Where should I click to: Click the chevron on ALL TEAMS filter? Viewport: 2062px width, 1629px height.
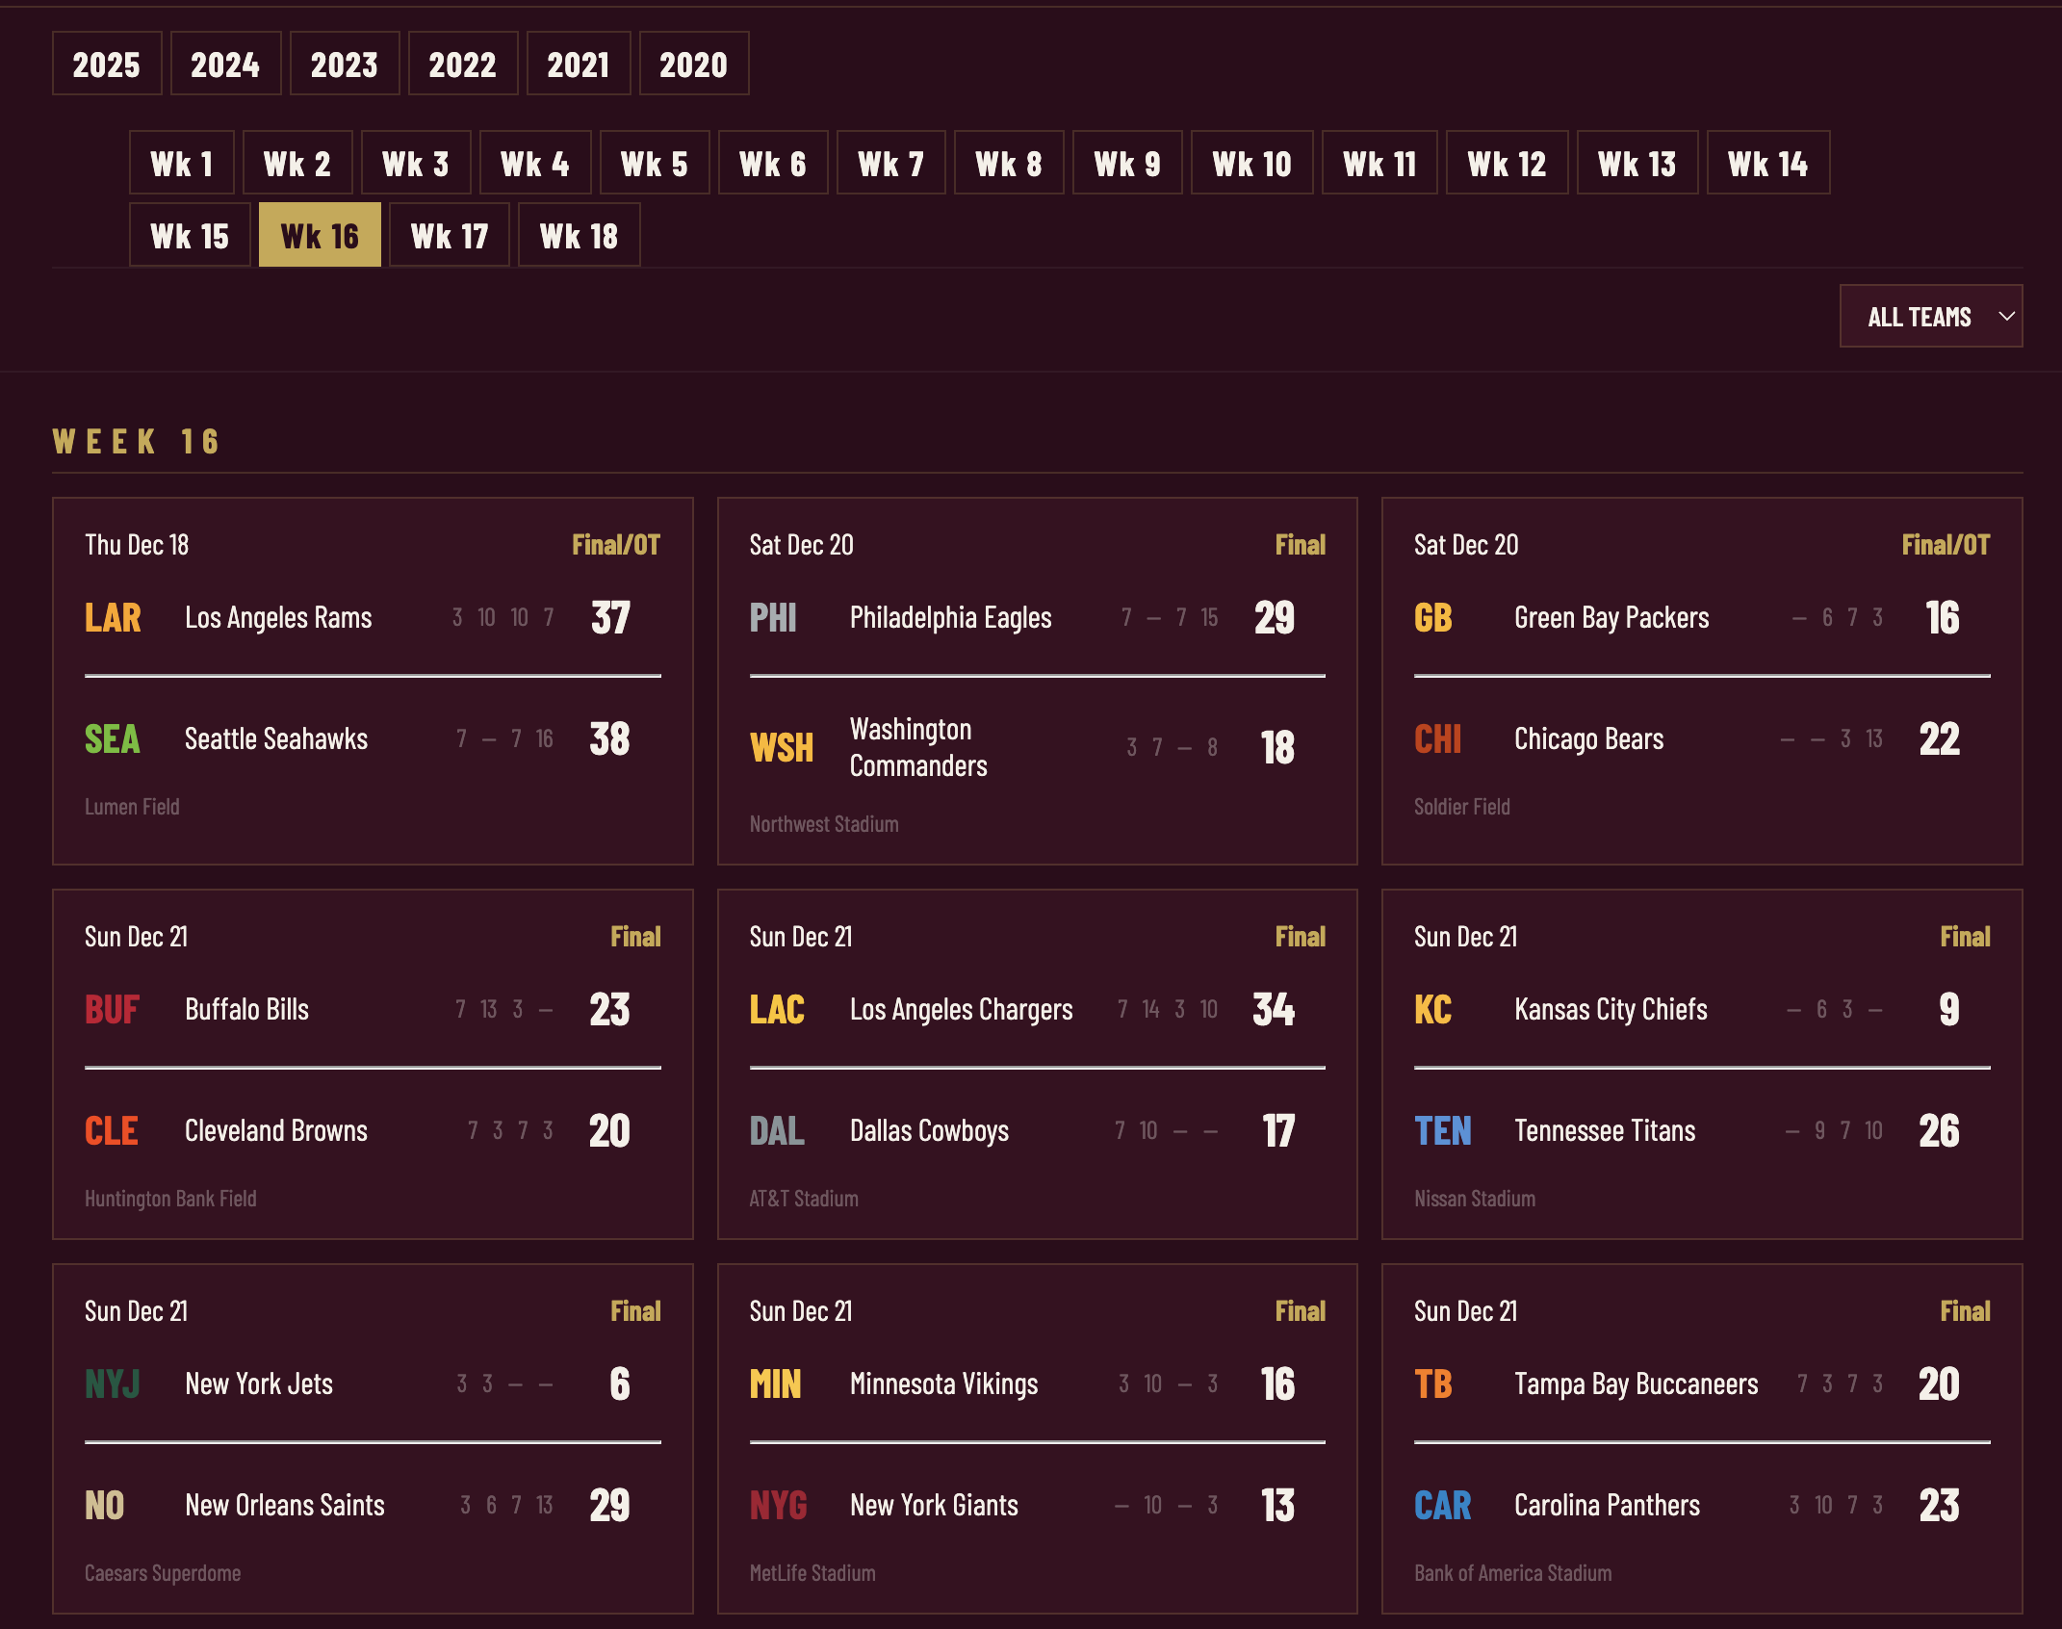click(2006, 317)
